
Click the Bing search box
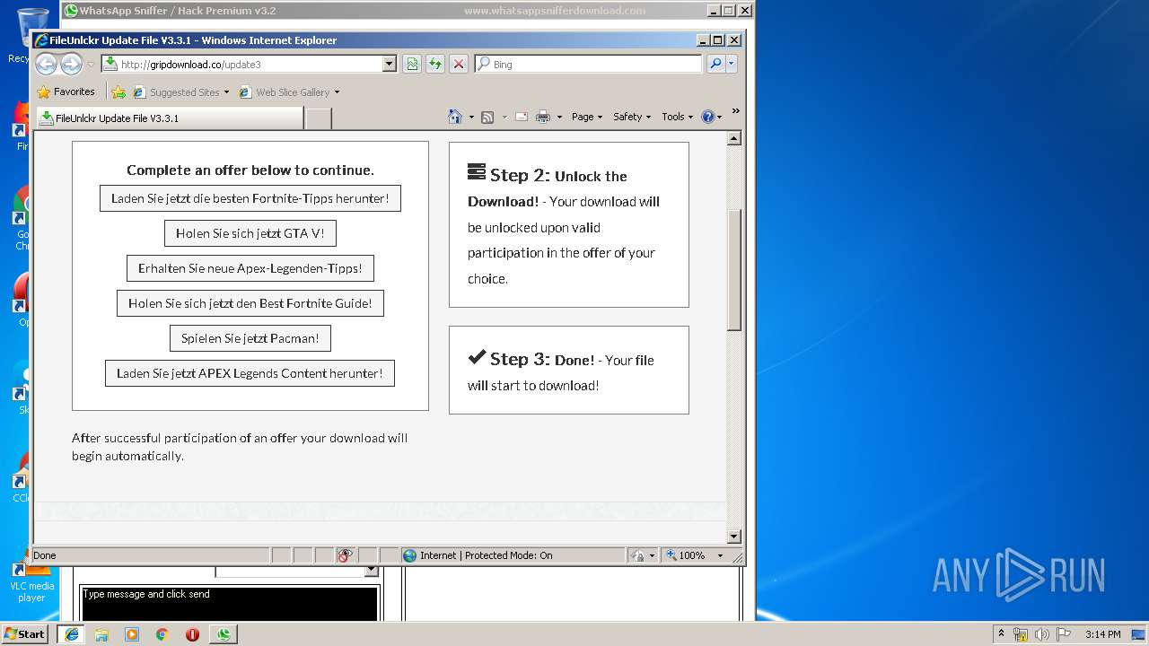point(589,64)
